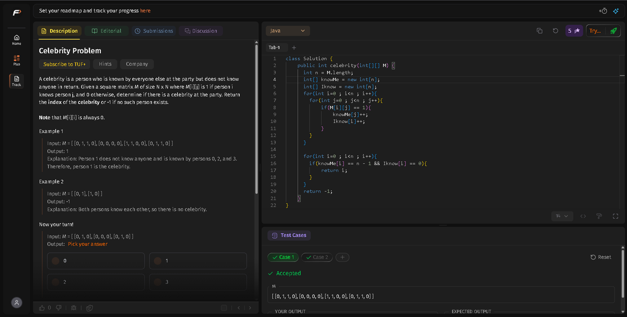Click the code brackets icon below the editor
This screenshot has width=627, height=317.
tap(584, 216)
